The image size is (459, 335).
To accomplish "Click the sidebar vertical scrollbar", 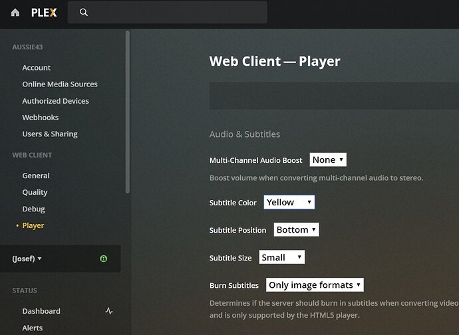I will click(127, 112).
